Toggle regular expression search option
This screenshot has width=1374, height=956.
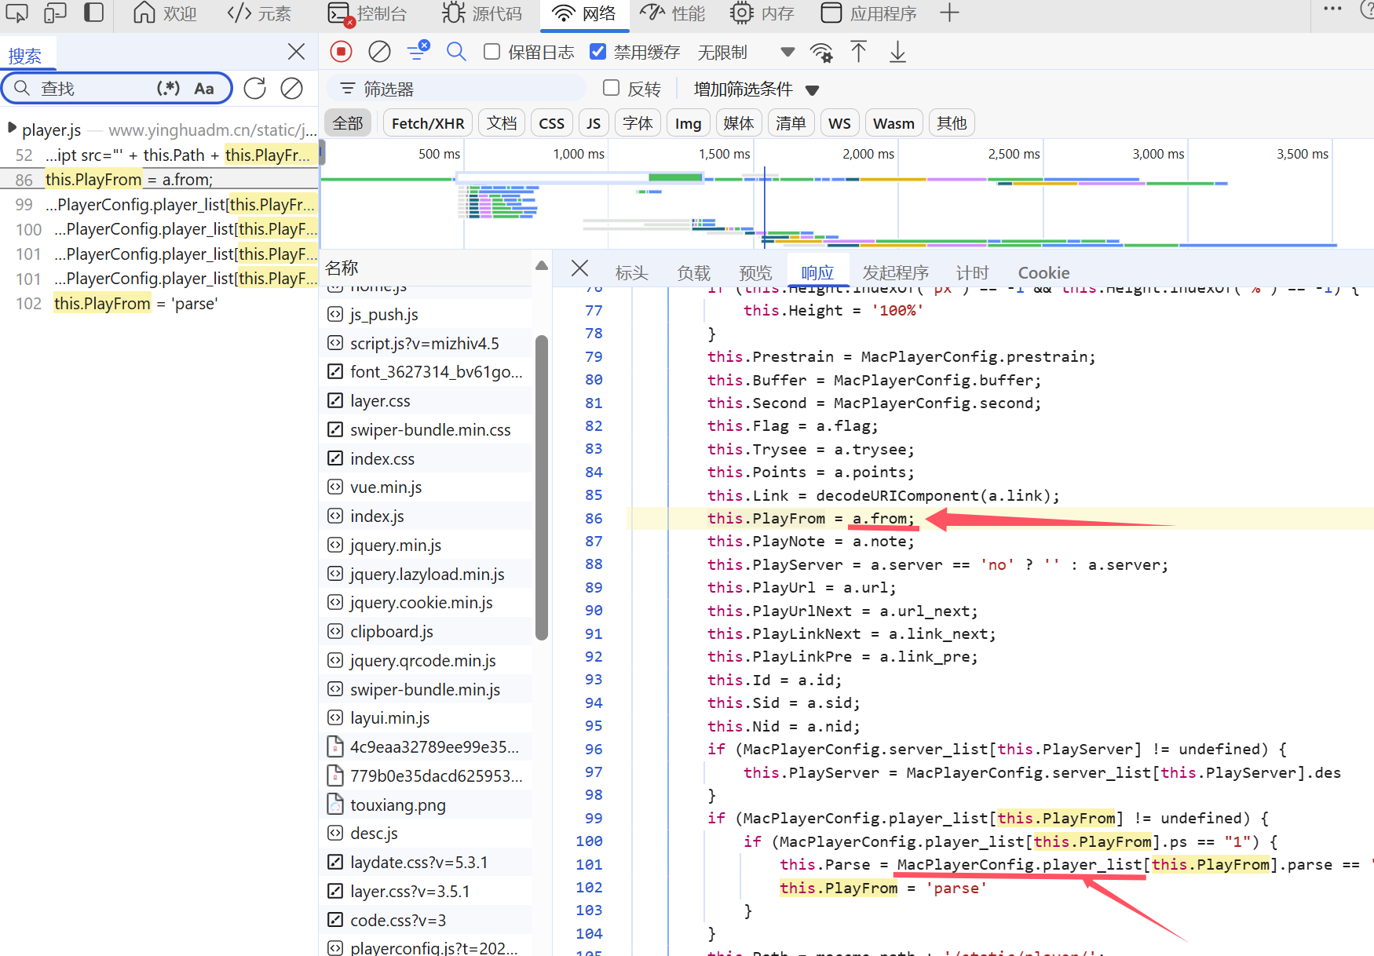coord(168,89)
